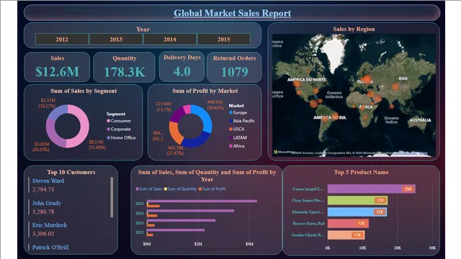This screenshot has height=259, width=461.
Task: Click the 3,306.02 customer value
Action: click(43, 234)
